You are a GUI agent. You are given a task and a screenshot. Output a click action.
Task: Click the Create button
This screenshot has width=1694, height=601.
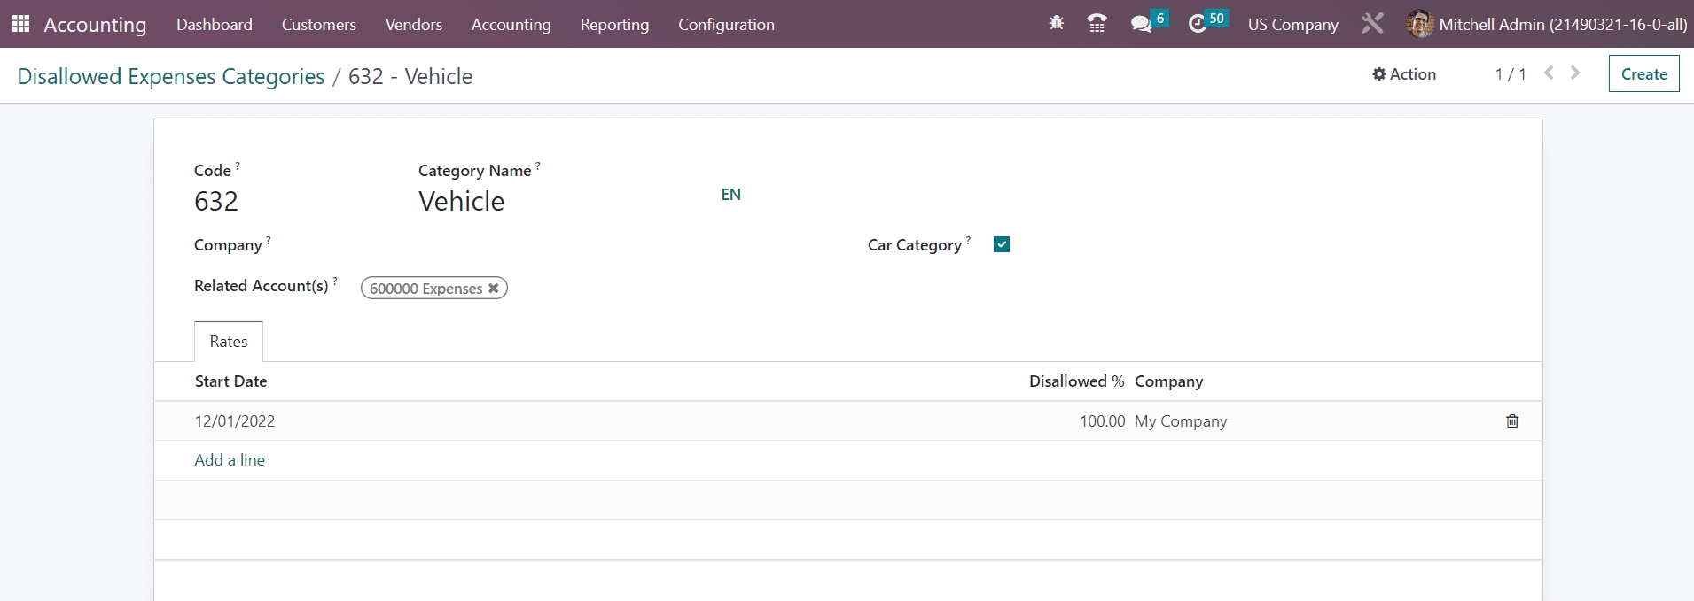coord(1643,74)
